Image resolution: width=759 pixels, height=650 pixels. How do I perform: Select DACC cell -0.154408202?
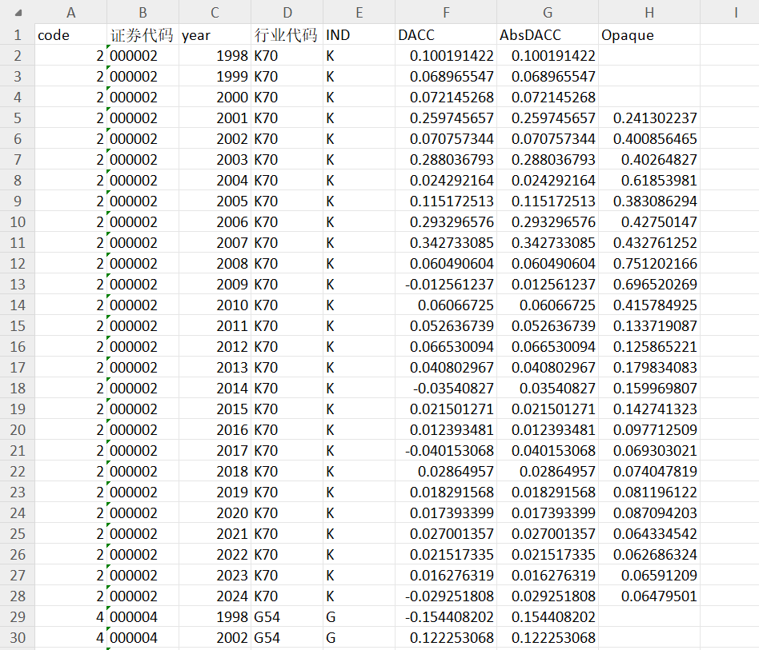(x=446, y=616)
